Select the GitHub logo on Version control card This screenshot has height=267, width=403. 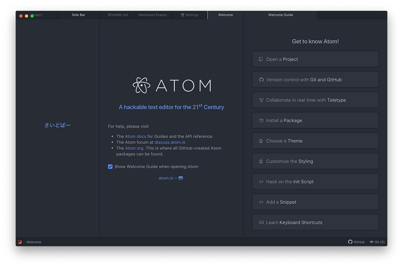261,79
